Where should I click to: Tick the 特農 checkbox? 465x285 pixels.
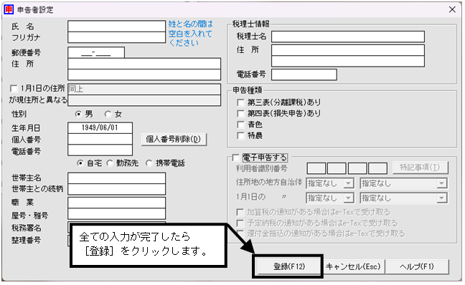[x=240, y=135]
